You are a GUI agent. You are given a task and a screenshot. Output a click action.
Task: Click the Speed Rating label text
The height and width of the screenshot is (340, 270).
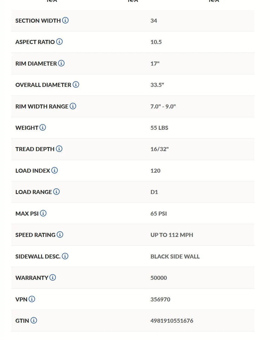[35, 235]
